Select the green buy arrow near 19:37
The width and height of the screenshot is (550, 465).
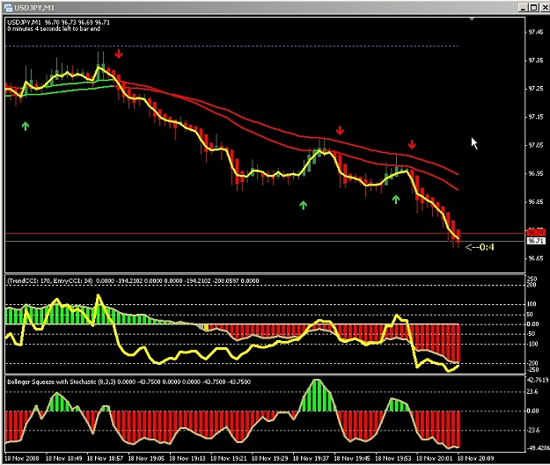tap(303, 206)
